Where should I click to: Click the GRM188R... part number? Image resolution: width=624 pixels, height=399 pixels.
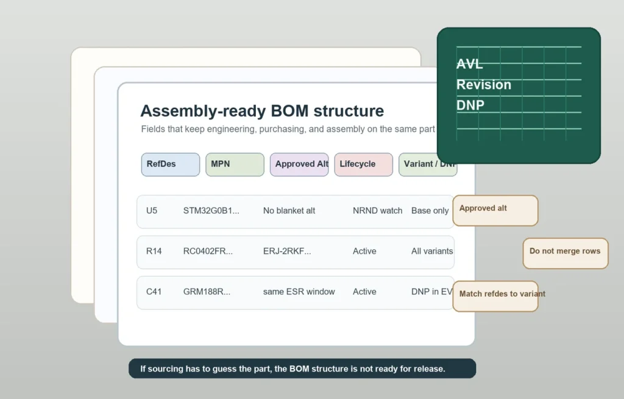[x=207, y=292]
